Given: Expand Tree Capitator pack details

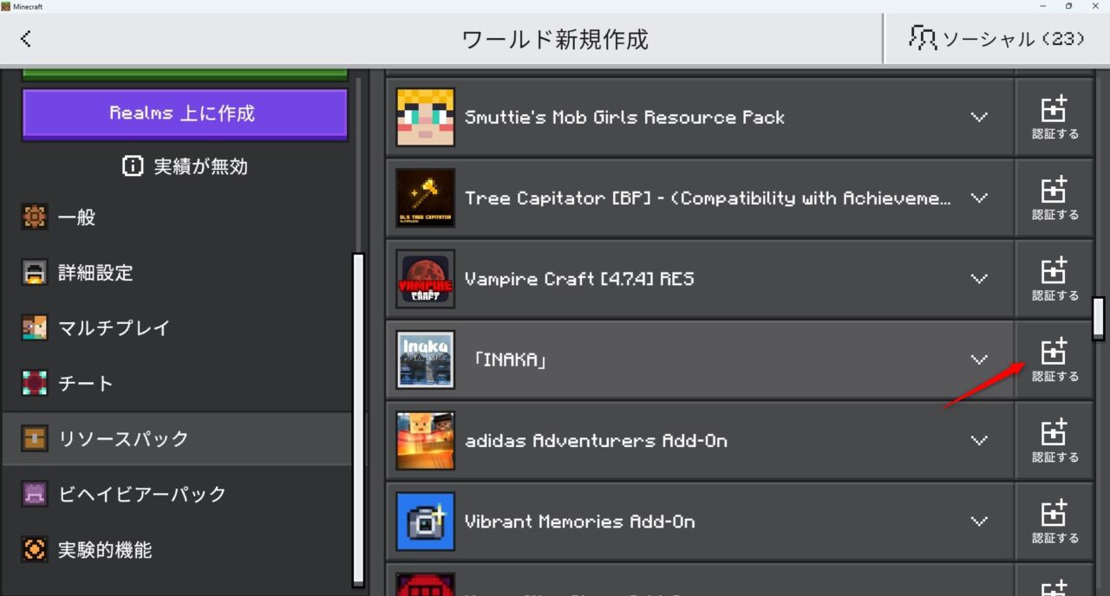Looking at the screenshot, I should point(979,198).
